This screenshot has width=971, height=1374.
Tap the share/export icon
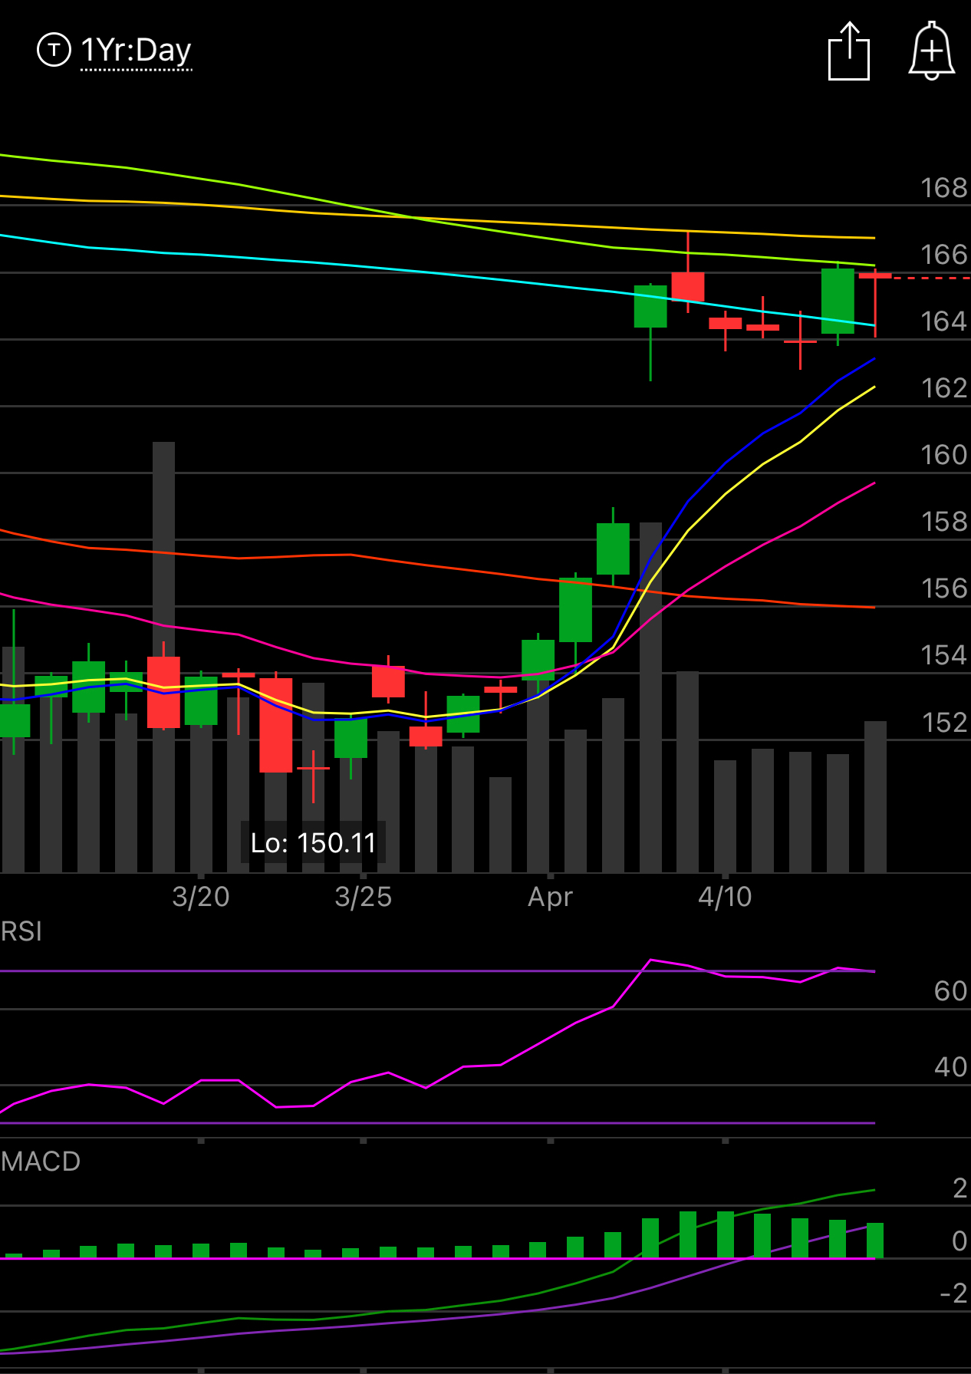pyautogui.click(x=849, y=51)
